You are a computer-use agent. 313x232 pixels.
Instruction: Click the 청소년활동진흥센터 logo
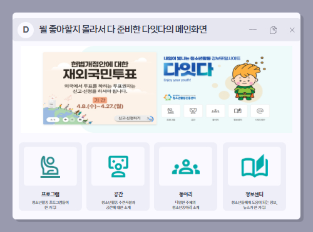(180, 97)
